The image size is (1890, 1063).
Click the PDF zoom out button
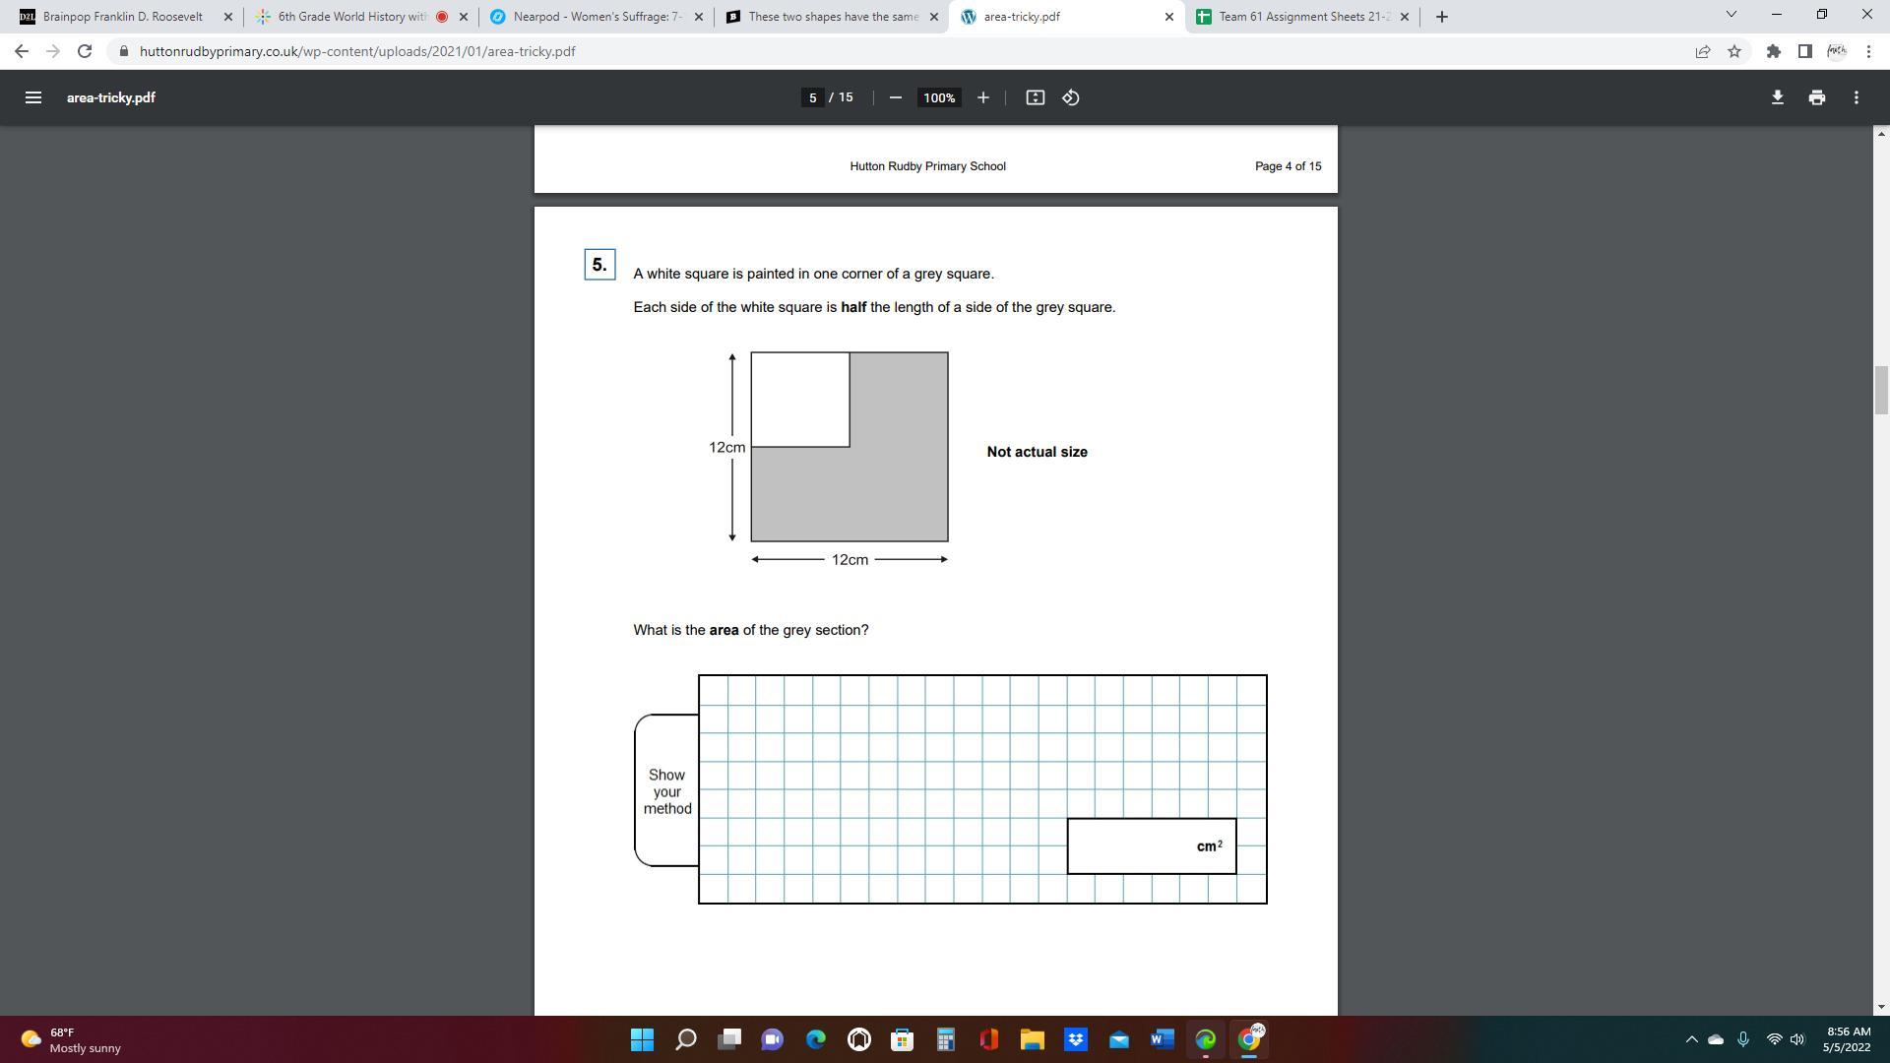895,97
